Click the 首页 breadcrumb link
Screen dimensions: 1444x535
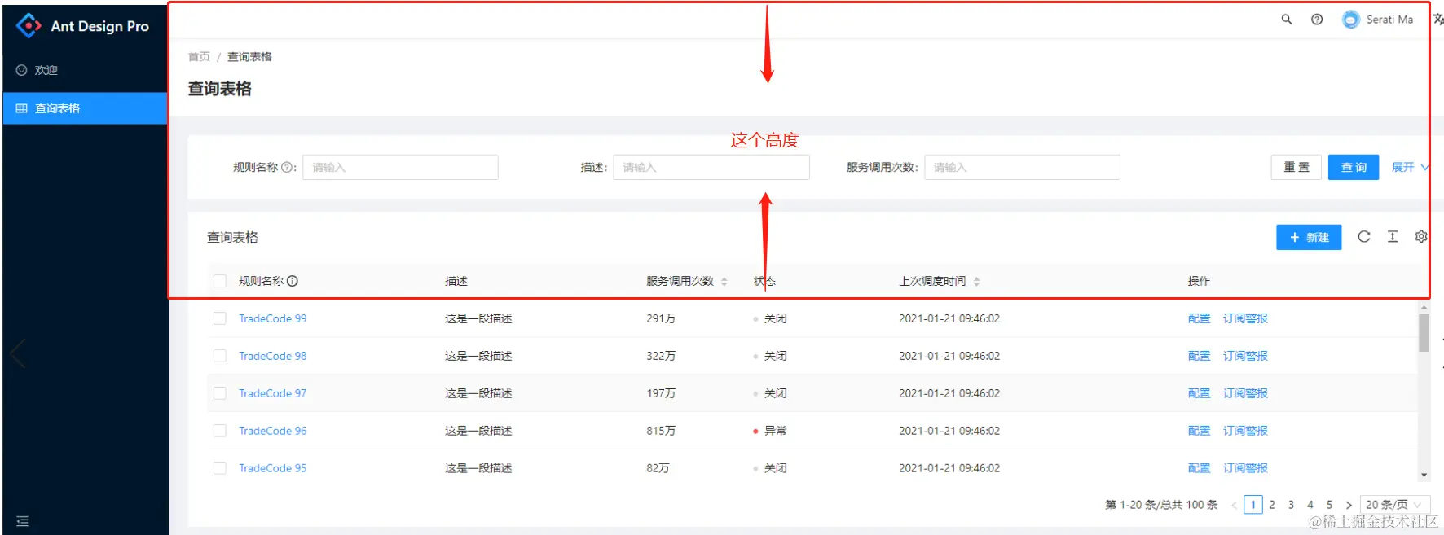pyautogui.click(x=199, y=57)
